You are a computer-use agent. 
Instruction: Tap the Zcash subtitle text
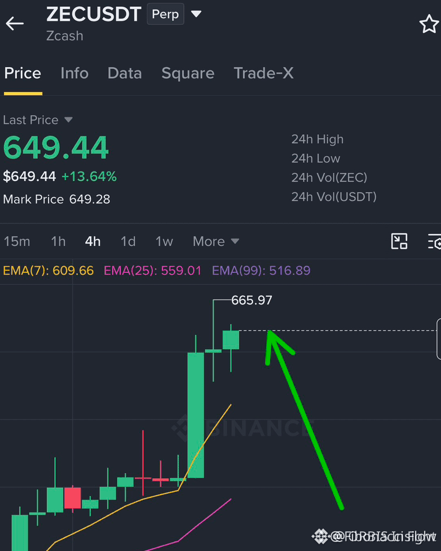pos(65,36)
